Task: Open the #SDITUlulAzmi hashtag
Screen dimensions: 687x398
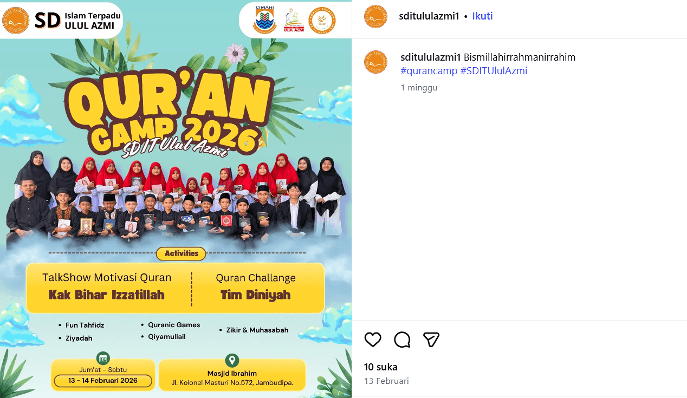Action: (x=494, y=70)
